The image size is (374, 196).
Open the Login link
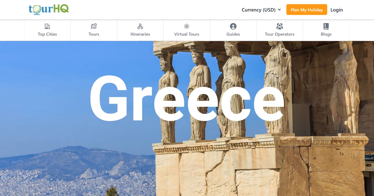click(x=337, y=10)
